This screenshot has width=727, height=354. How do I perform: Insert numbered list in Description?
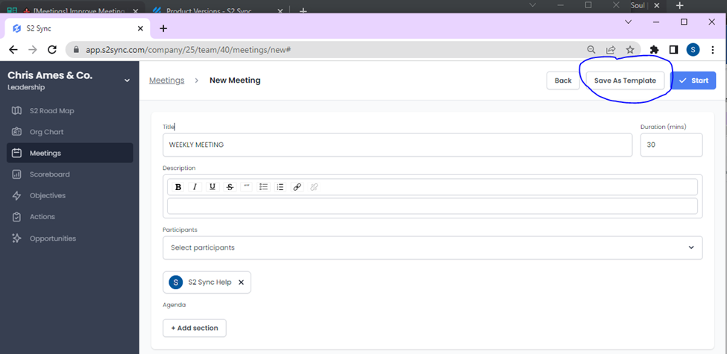280,187
